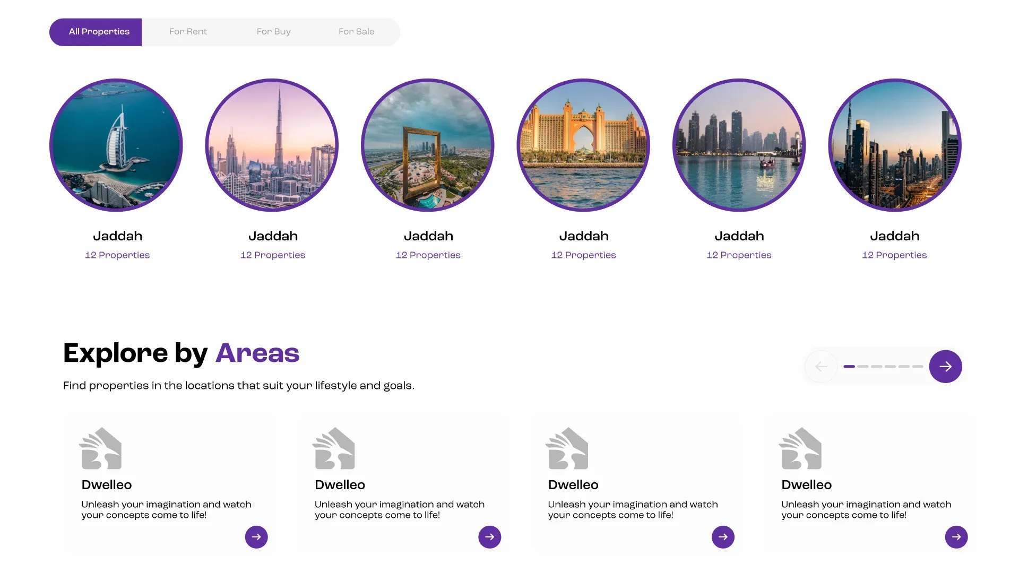Image resolution: width=1019 pixels, height=573 pixels.
Task: Click the house logo on the first Dwelleo card
Action: point(101,448)
